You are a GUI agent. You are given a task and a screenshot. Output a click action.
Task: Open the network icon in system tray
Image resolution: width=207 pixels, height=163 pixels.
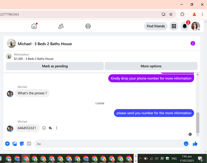[151, 158]
